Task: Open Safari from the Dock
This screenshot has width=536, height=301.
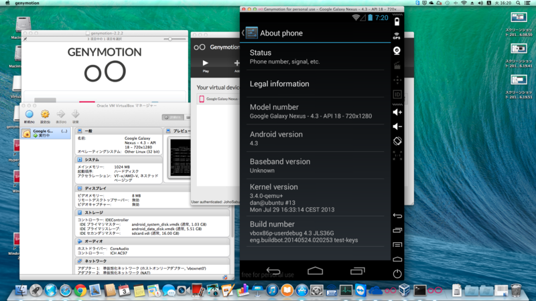Action: click(x=66, y=290)
